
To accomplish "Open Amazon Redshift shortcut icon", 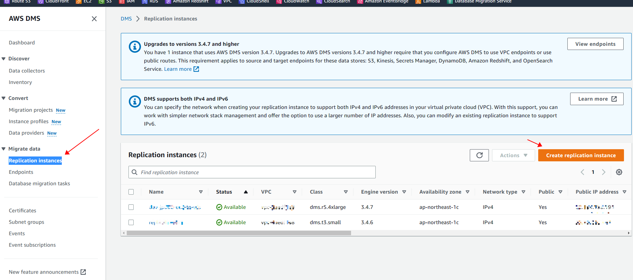I will coord(168,1).
